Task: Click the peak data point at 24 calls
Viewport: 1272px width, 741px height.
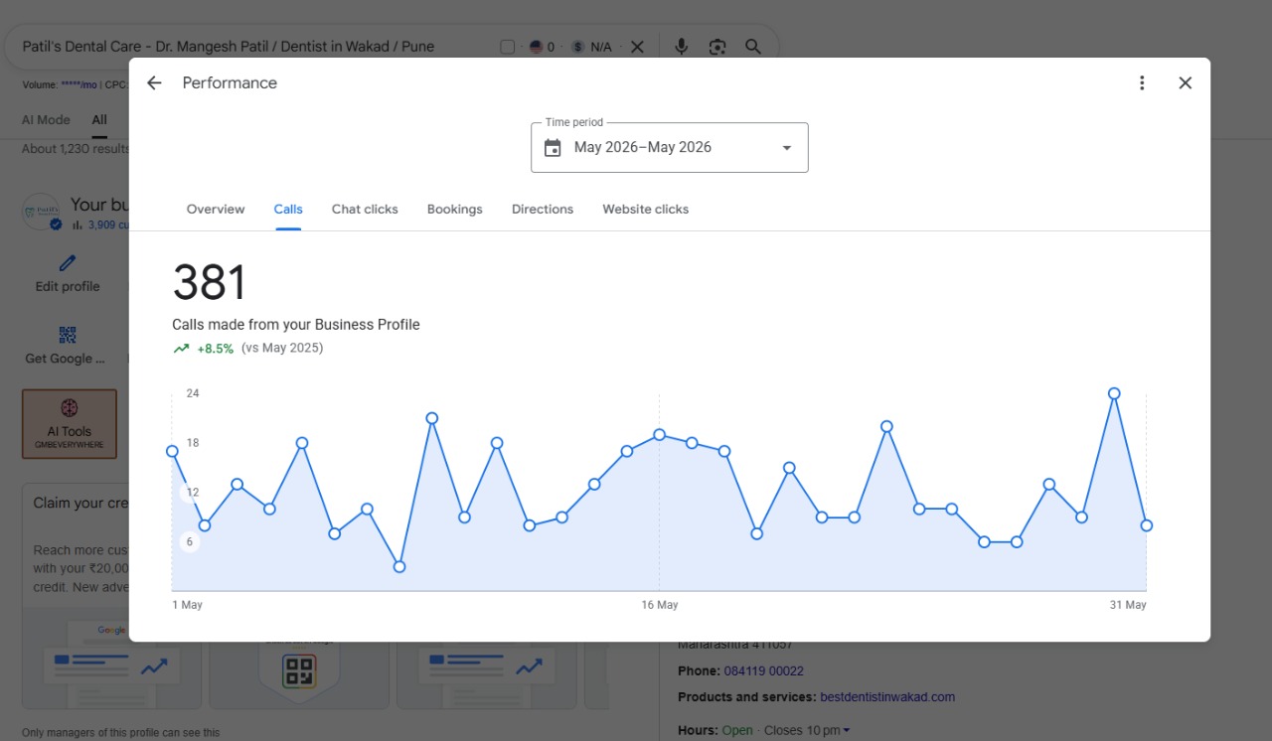Action: [x=1114, y=393]
